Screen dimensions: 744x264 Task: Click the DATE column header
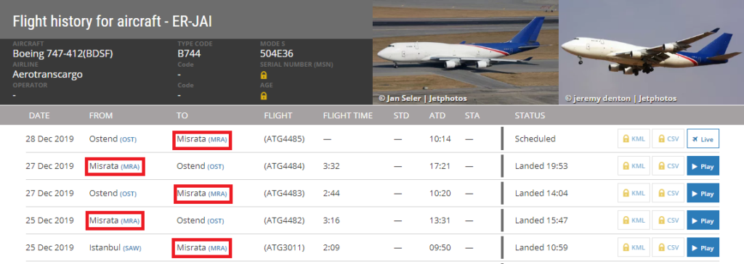coord(39,115)
